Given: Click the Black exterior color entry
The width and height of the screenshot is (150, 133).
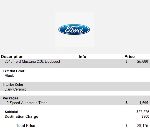Looking at the screenshot, I should tap(9, 76).
